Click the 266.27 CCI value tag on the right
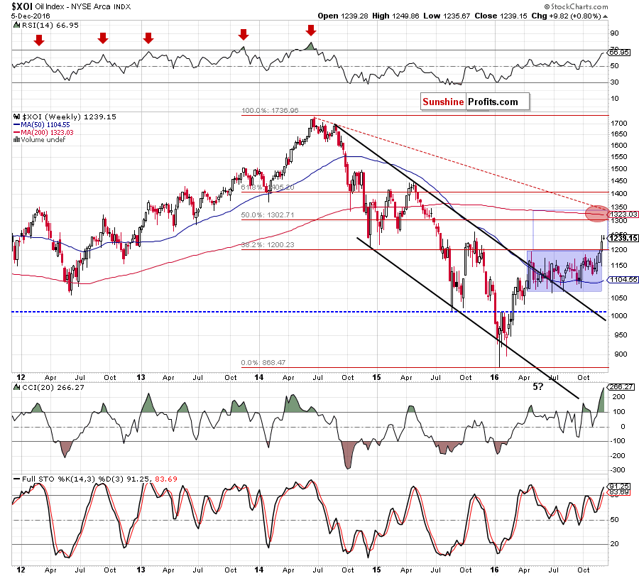Image resolution: width=639 pixels, height=576 pixels. point(621,387)
